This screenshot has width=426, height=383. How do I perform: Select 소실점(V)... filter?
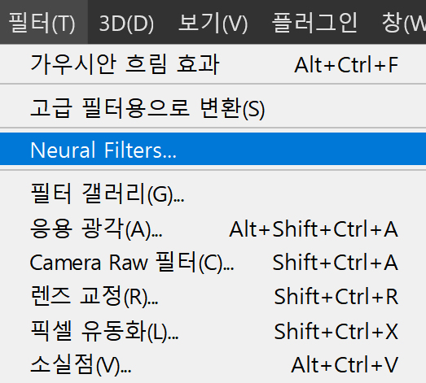[213, 365]
